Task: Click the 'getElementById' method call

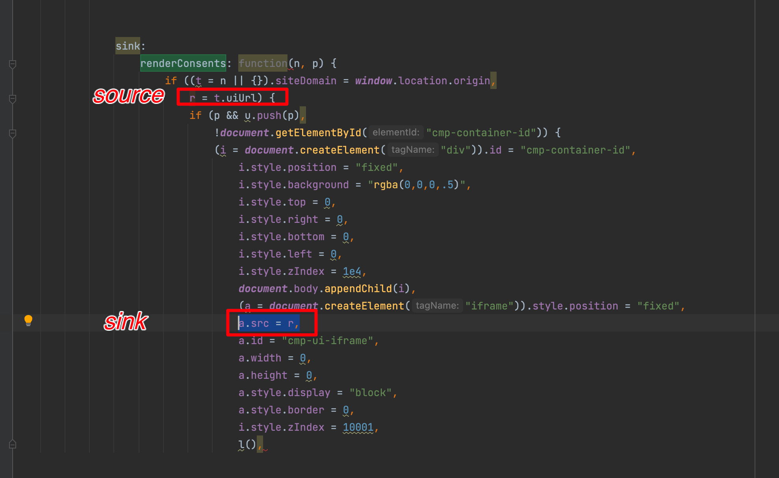Action: [318, 133]
